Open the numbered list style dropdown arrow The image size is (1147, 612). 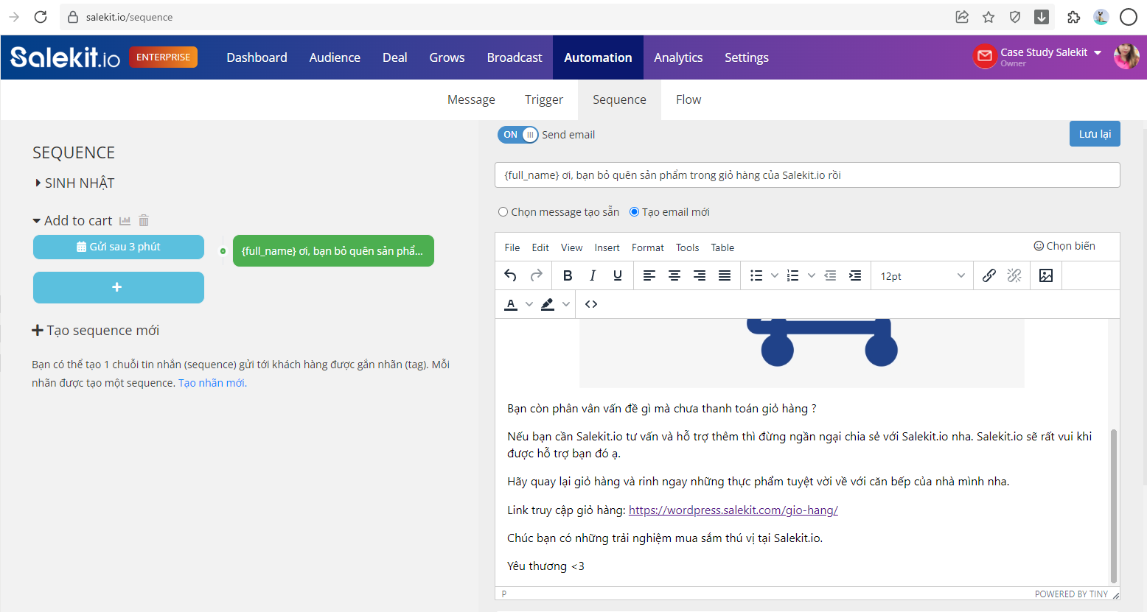pos(811,275)
